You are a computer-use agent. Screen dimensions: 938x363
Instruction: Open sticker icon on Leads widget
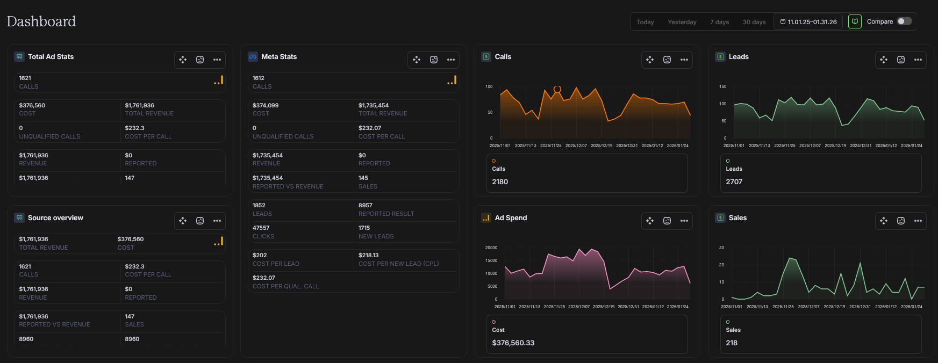(901, 60)
